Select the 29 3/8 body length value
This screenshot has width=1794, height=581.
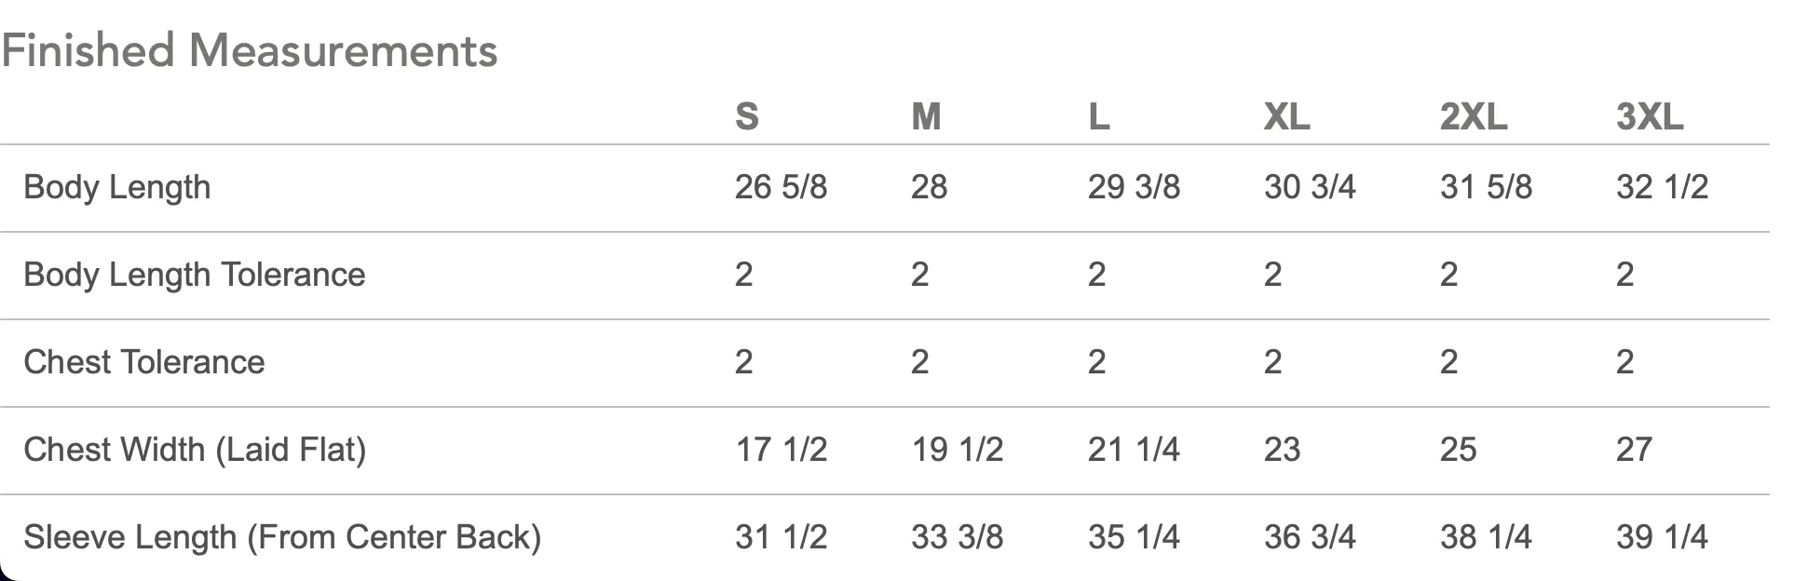pos(1134,187)
